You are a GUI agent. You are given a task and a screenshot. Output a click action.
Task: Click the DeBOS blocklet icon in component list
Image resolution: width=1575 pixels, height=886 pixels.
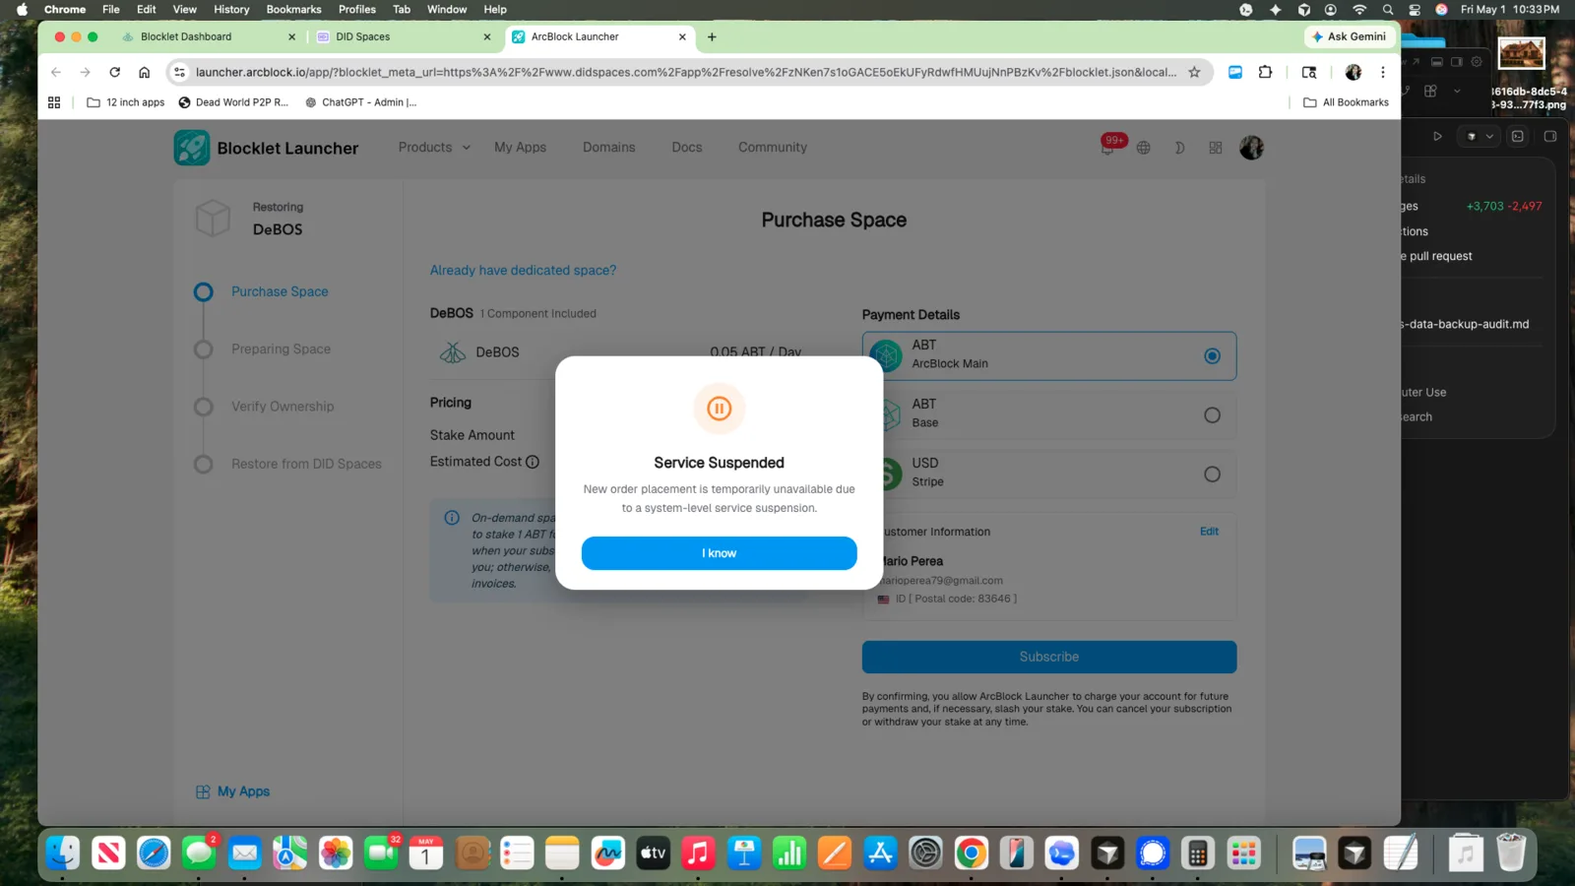coord(453,352)
